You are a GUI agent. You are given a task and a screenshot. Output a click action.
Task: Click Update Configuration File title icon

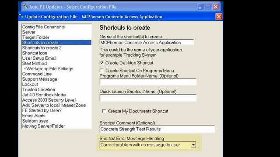(x=21, y=16)
